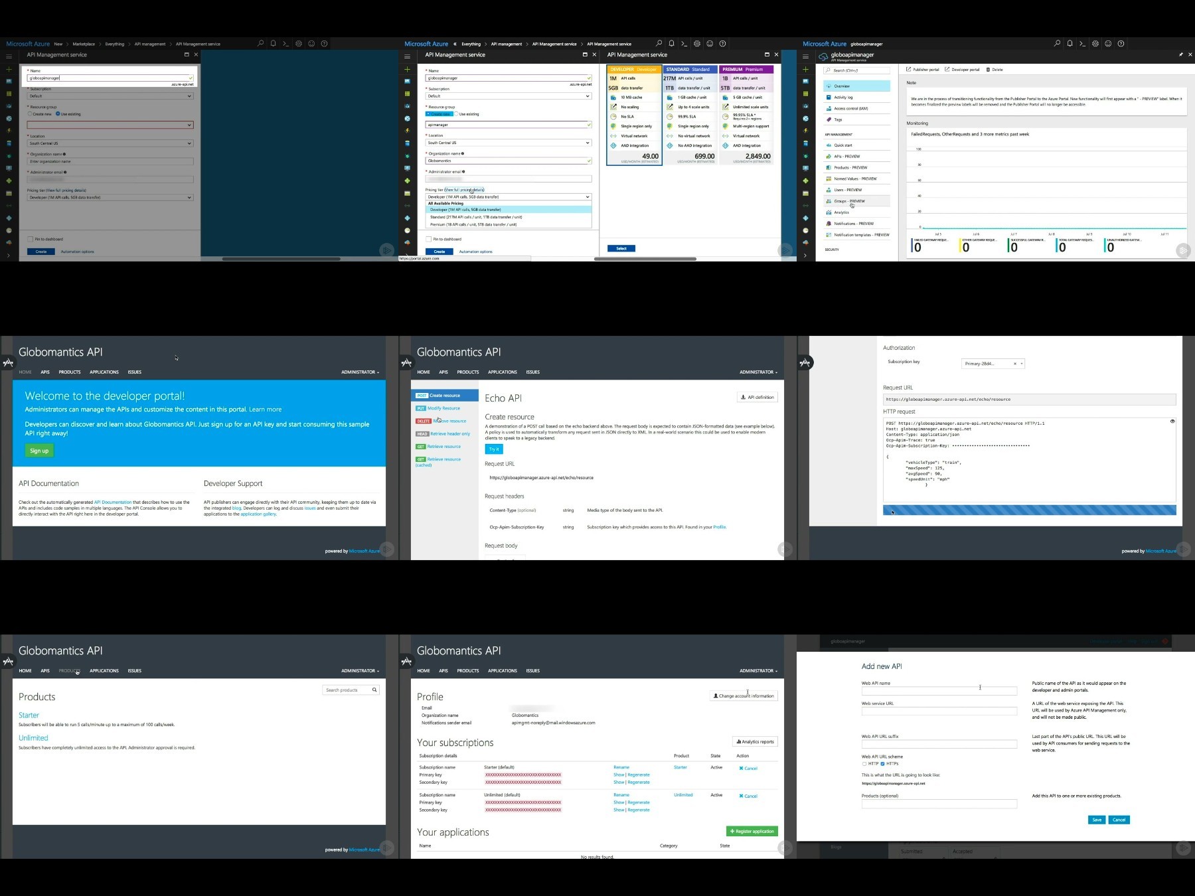This screenshot has height=896, width=1195.
Task: Select HEAD Retrieve header only operation
Action: pyautogui.click(x=443, y=434)
